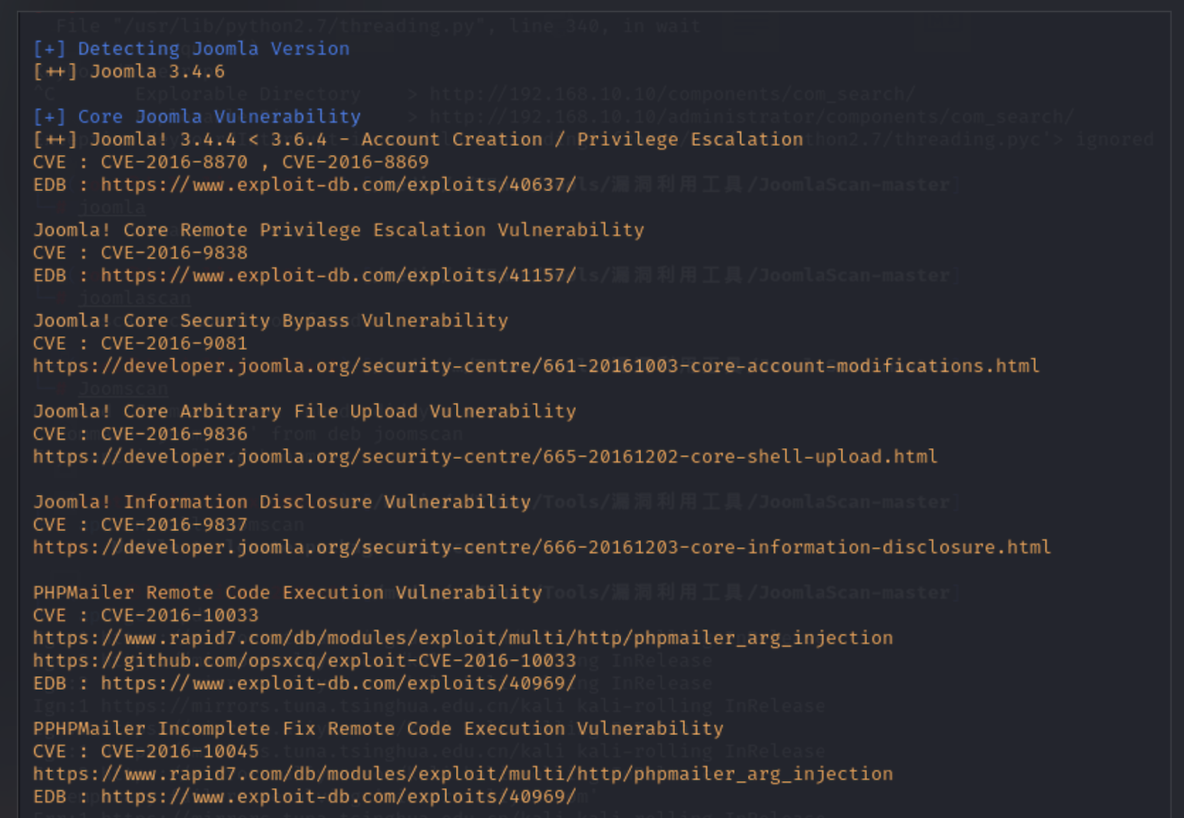The width and height of the screenshot is (1184, 818).
Task: Click the CVE-2016-8870, CVE-2016-8869 line
Action: 231,162
